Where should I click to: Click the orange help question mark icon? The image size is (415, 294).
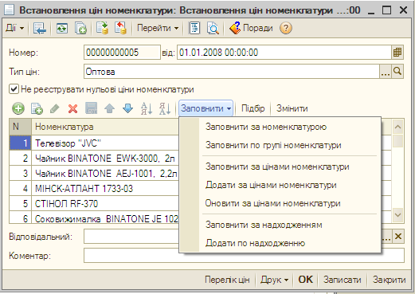click(x=286, y=28)
